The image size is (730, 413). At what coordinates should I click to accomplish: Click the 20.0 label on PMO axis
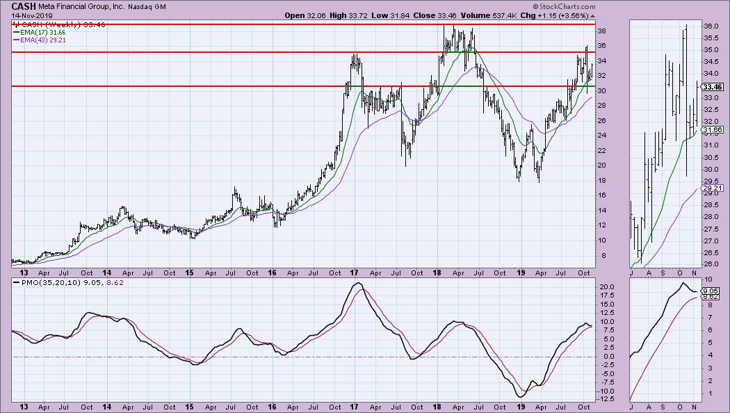pyautogui.click(x=606, y=287)
